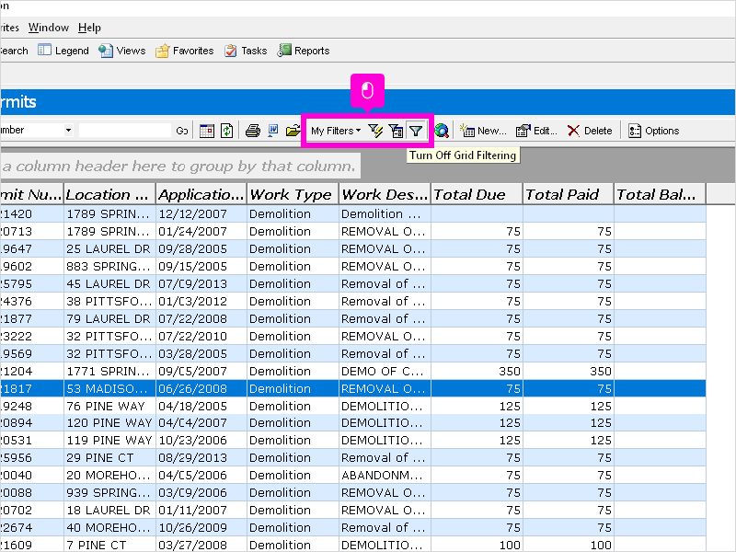Open the Window menu

[x=49, y=28]
